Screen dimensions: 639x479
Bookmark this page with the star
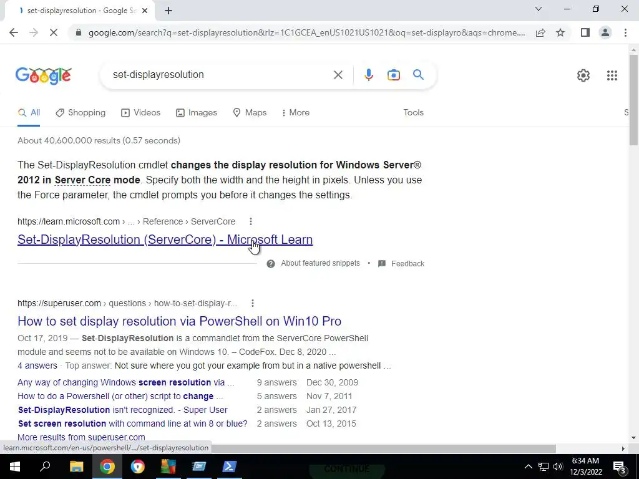[x=560, y=32]
